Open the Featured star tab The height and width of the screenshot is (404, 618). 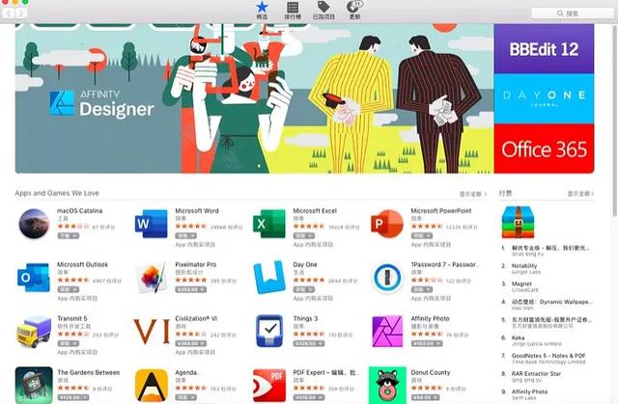[262, 11]
